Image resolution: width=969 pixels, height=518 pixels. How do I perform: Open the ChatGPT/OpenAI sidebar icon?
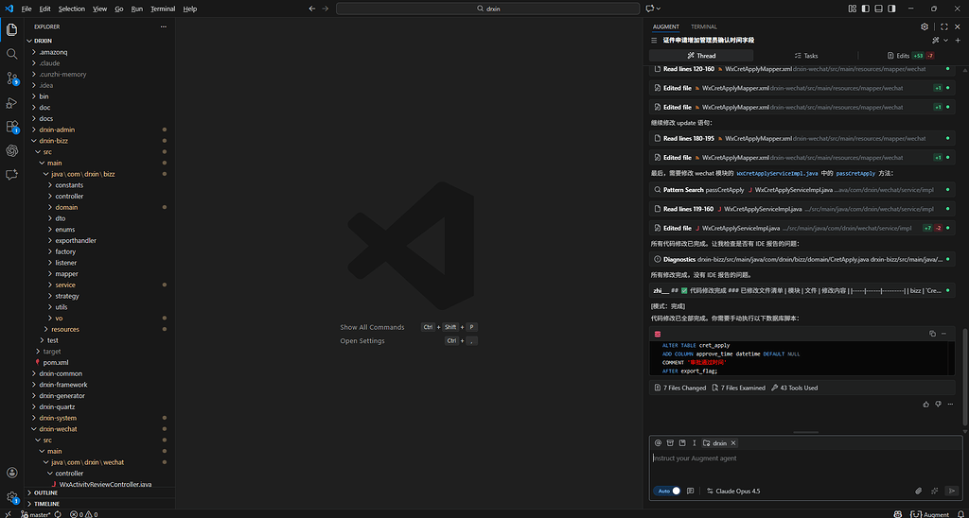point(11,150)
